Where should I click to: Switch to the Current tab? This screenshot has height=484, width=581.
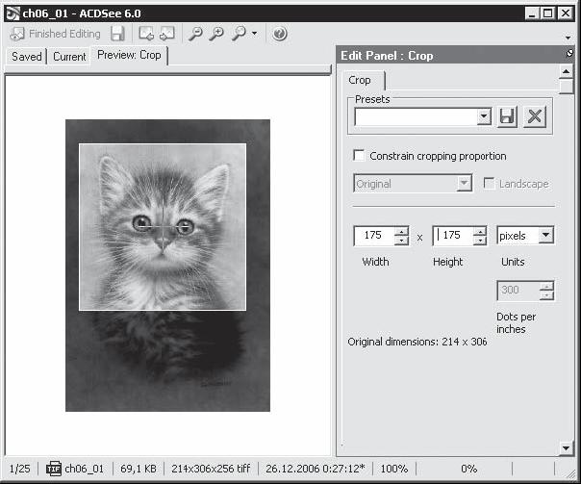pos(69,57)
